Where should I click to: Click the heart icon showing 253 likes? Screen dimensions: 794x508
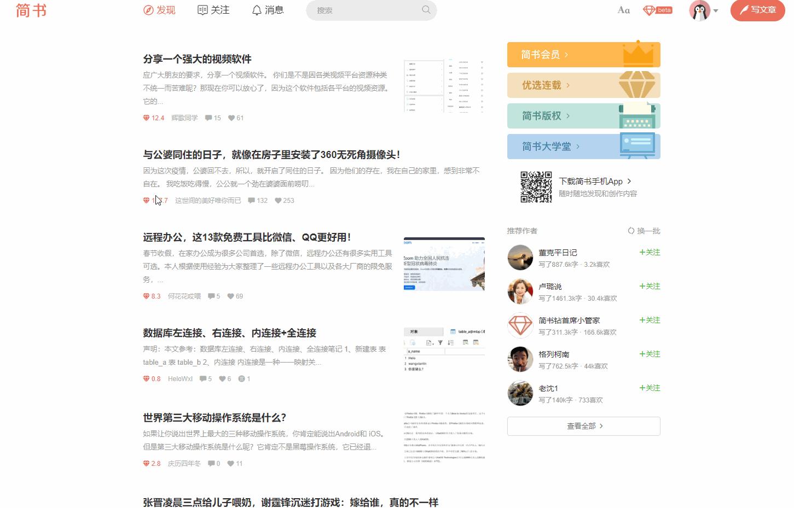[x=277, y=201]
